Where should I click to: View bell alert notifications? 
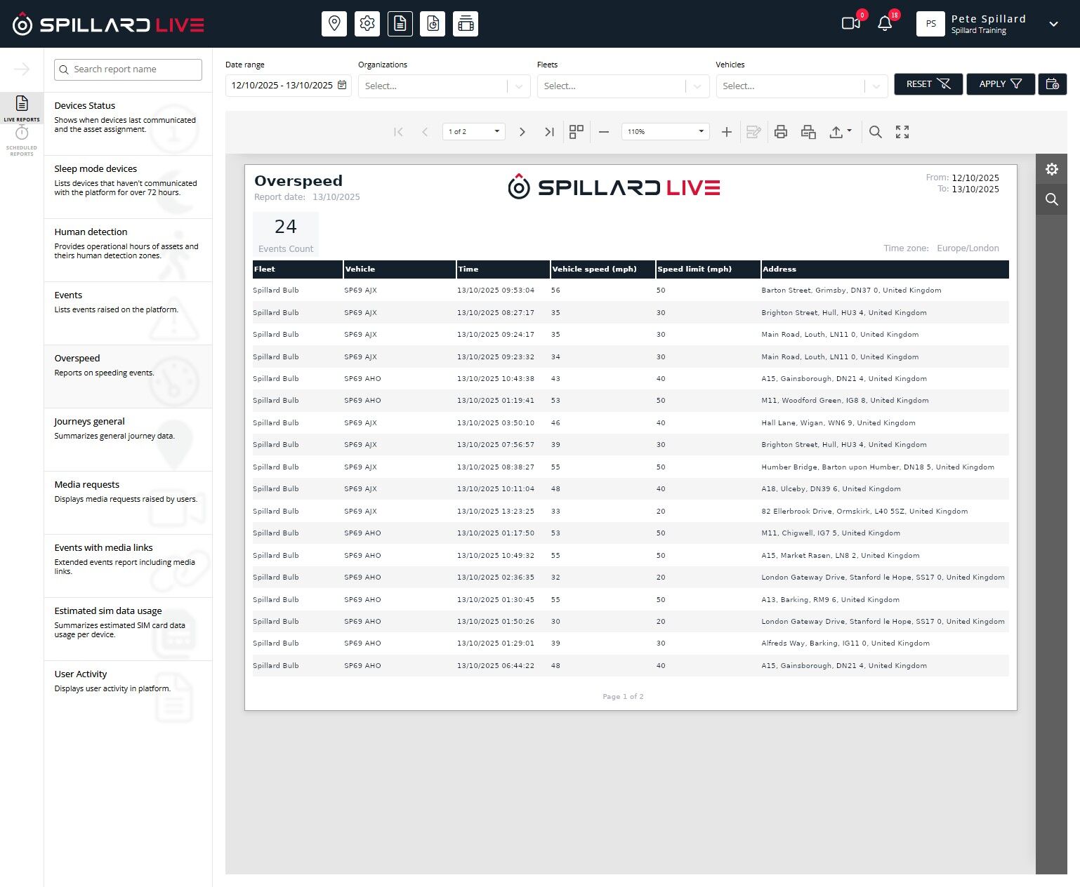885,24
